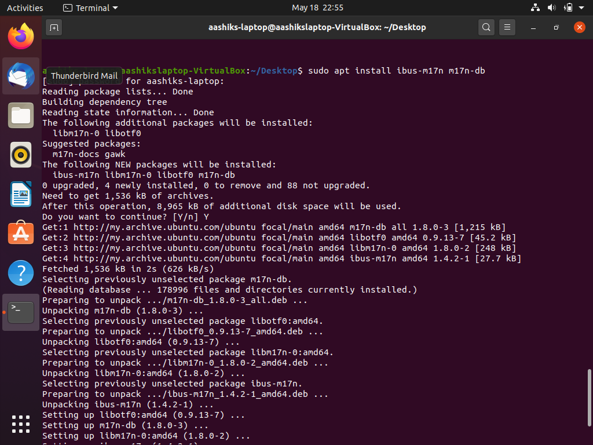
Task: Launch Rhythmbox music player
Action: (21, 155)
